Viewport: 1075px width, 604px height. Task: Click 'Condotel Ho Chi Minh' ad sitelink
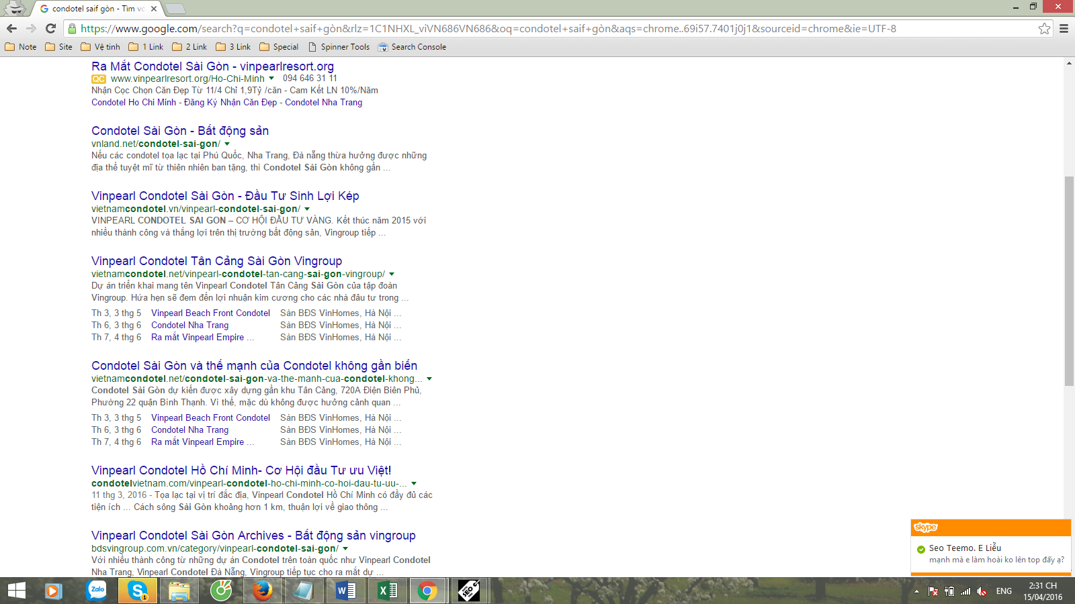(x=134, y=102)
